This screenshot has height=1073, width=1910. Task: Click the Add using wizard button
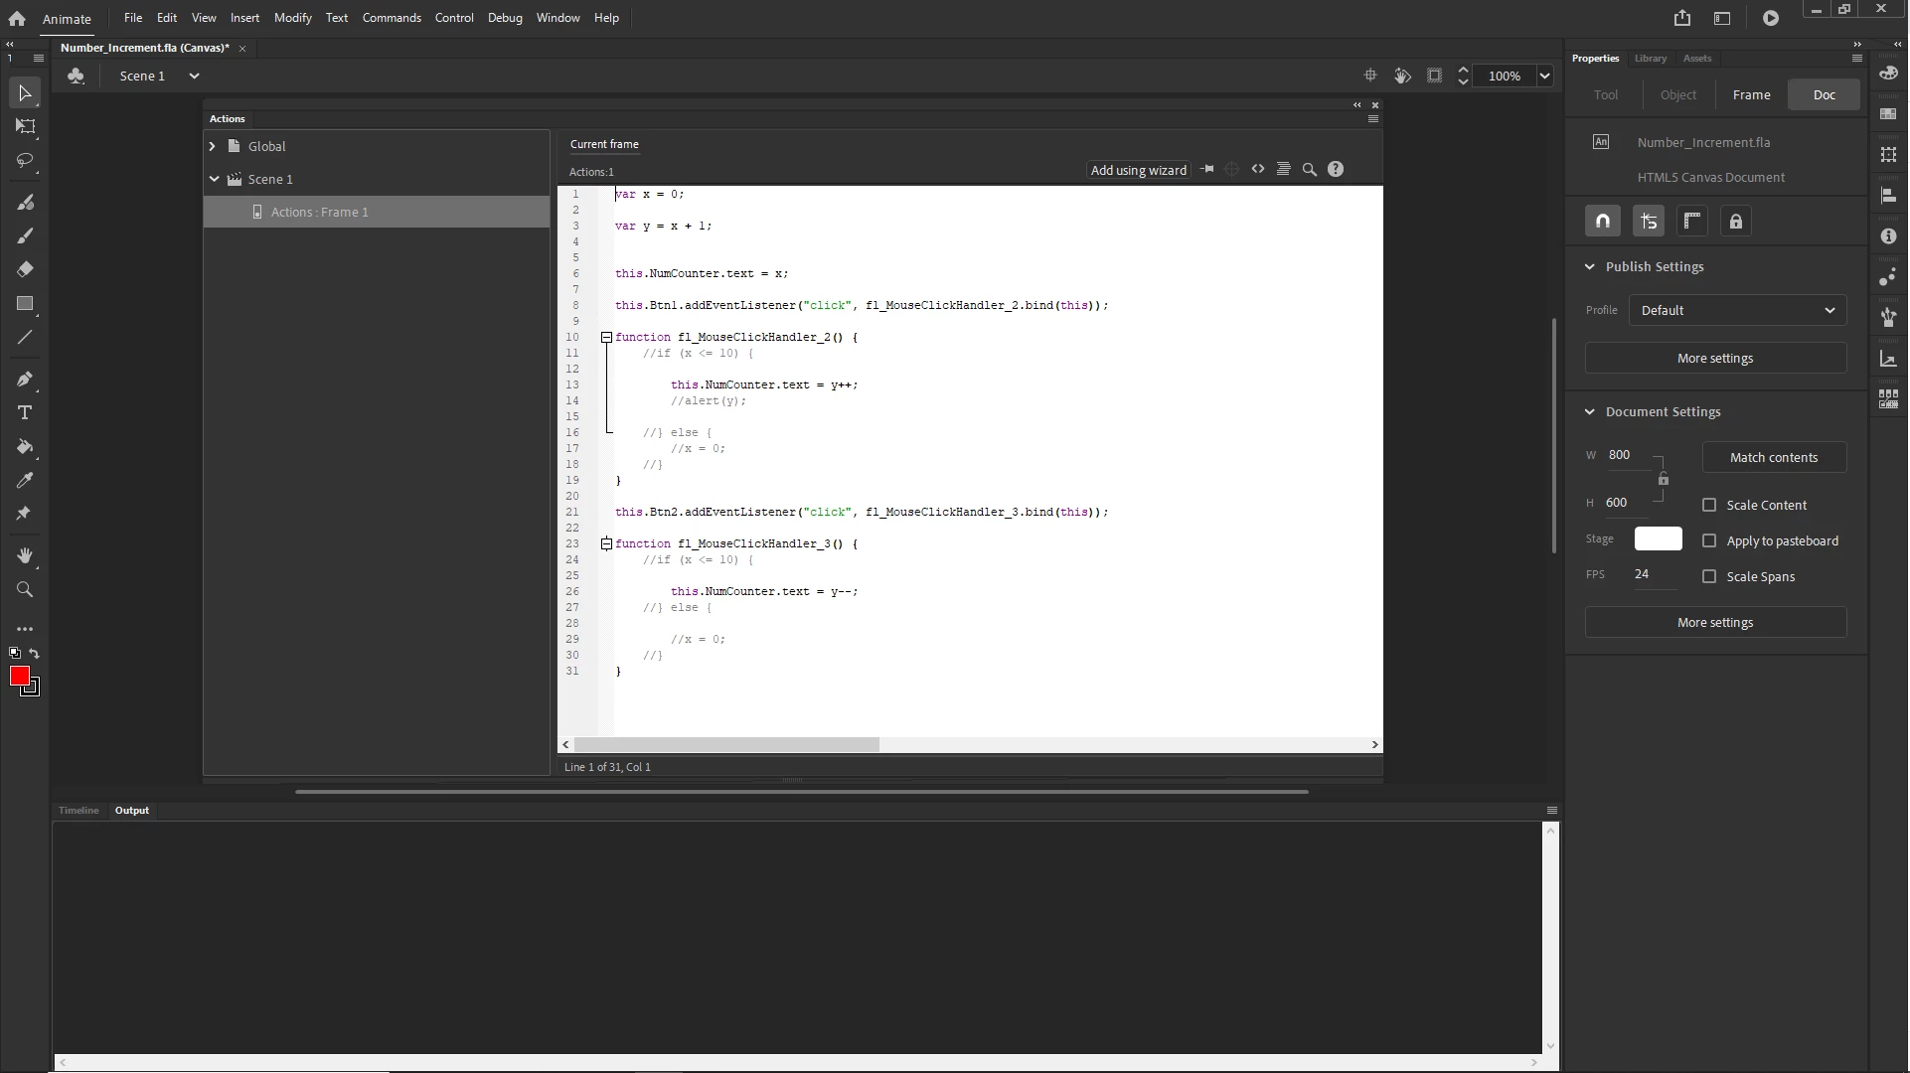pos(1138,170)
